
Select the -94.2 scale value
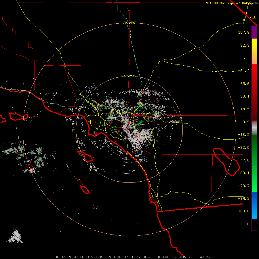click(244, 199)
